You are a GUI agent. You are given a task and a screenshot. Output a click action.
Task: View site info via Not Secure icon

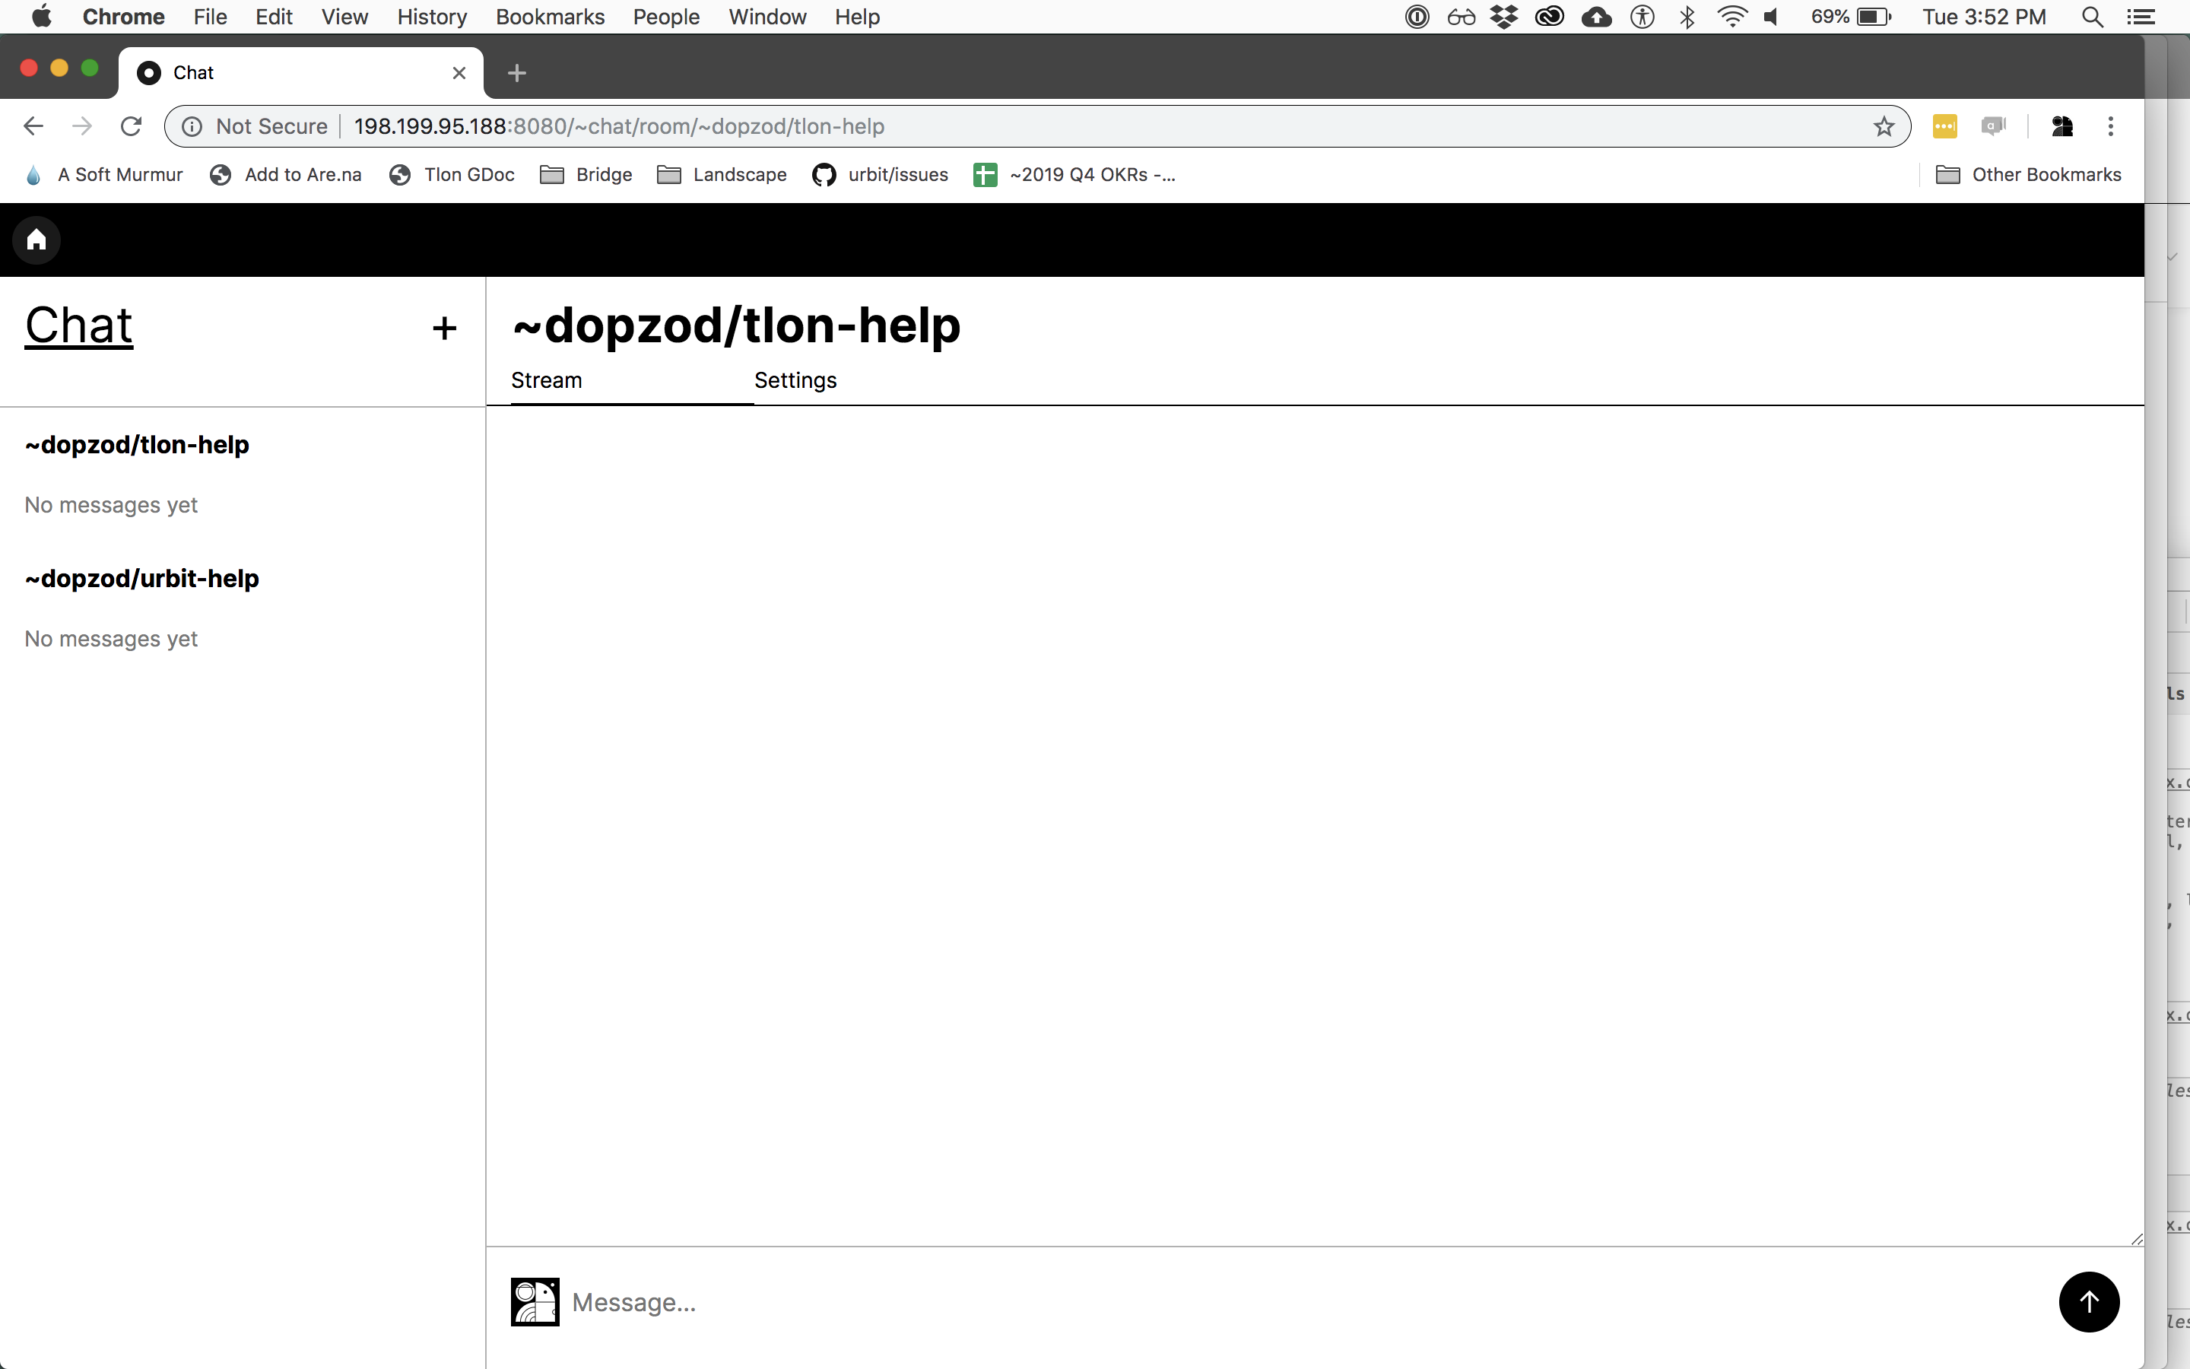[192, 125]
